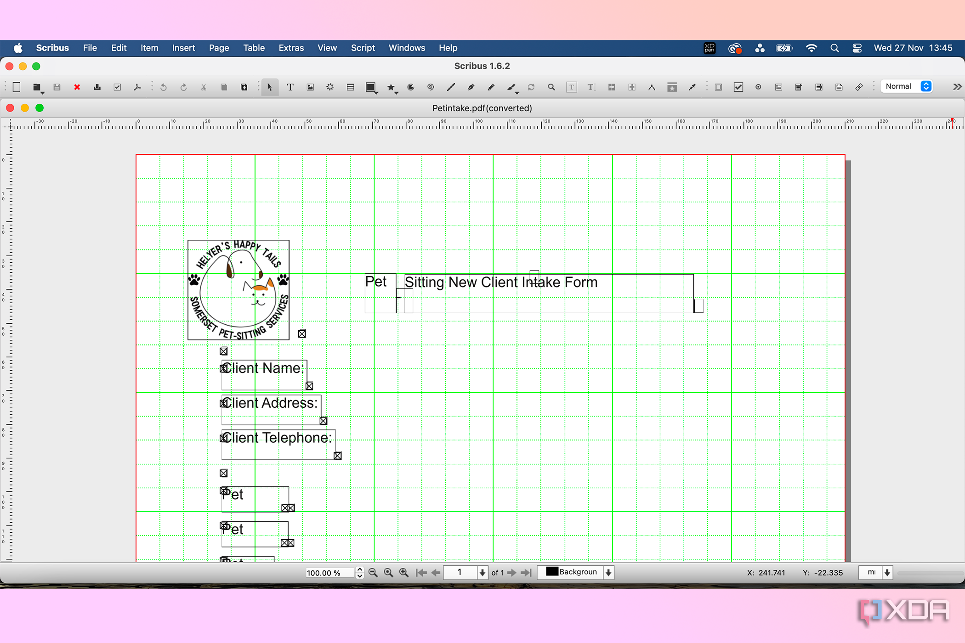Select the Measurements tool
Viewport: 965px width, 643px height.
point(652,87)
